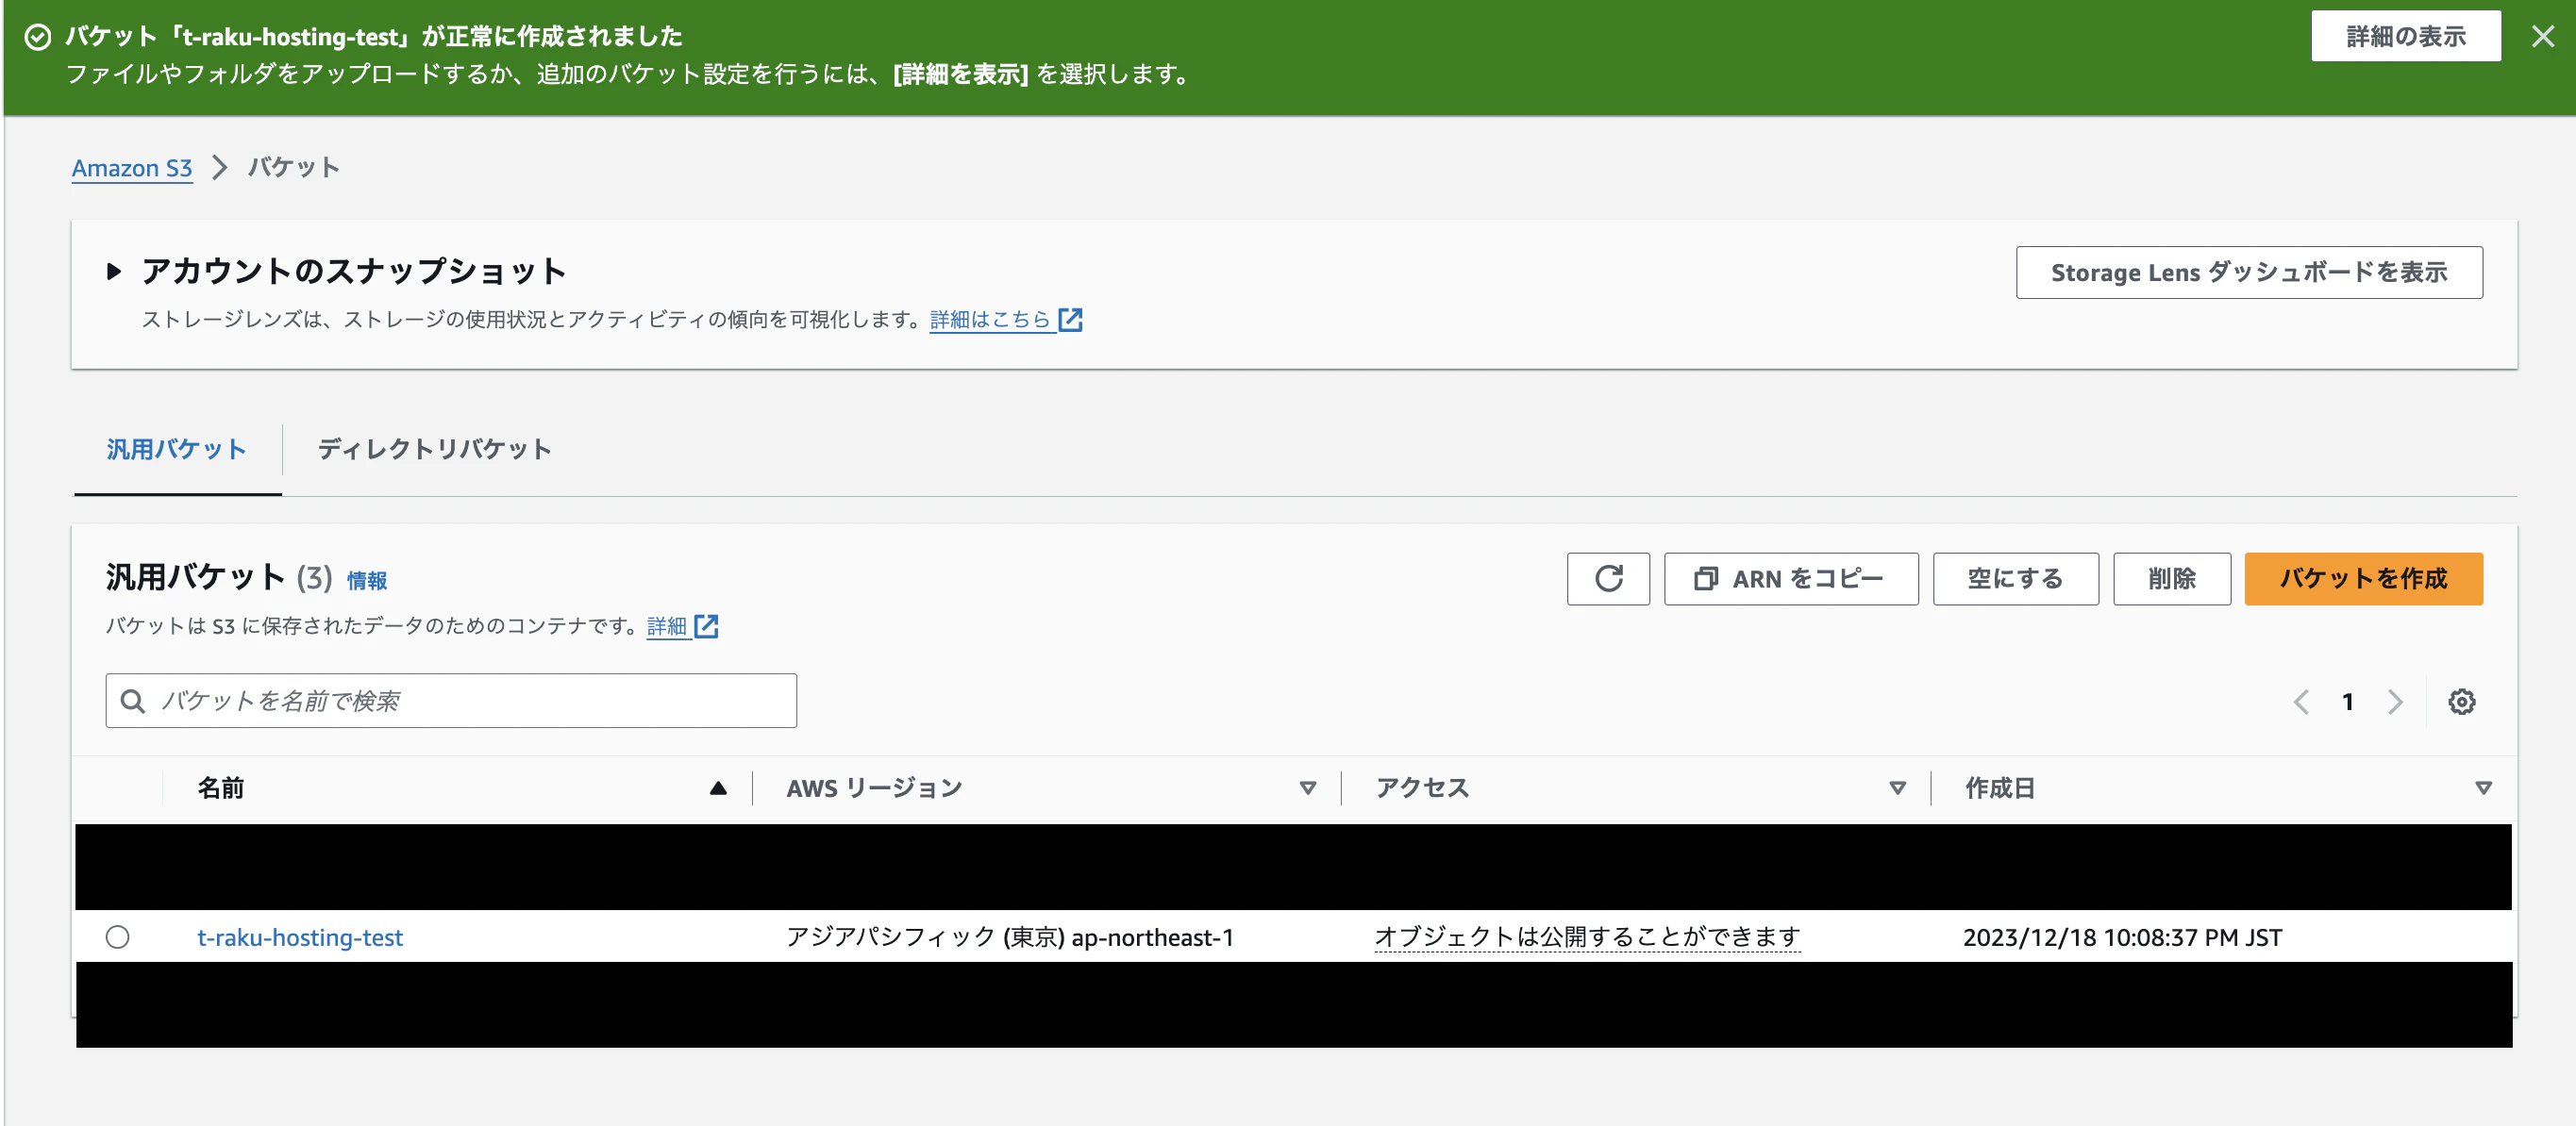The height and width of the screenshot is (1126, 2576).
Task: Go to previous page using left chevron
Action: coord(2302,702)
